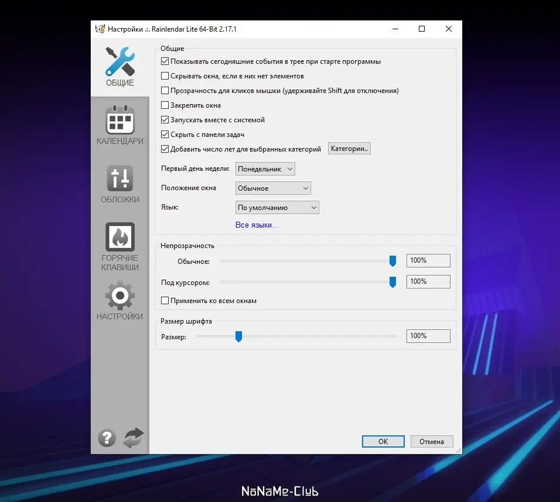Click the Обычное opacity slider handle
Image resolution: width=560 pixels, height=502 pixels.
(392, 261)
